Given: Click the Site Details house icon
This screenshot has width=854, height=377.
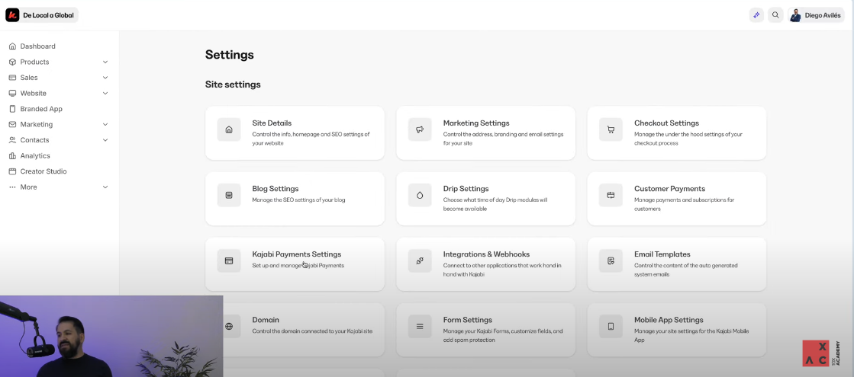Looking at the screenshot, I should click(229, 129).
